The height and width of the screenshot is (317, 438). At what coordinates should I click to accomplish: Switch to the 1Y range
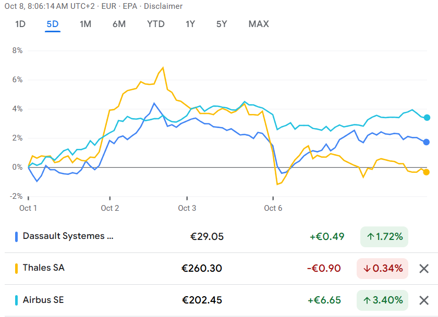190,24
